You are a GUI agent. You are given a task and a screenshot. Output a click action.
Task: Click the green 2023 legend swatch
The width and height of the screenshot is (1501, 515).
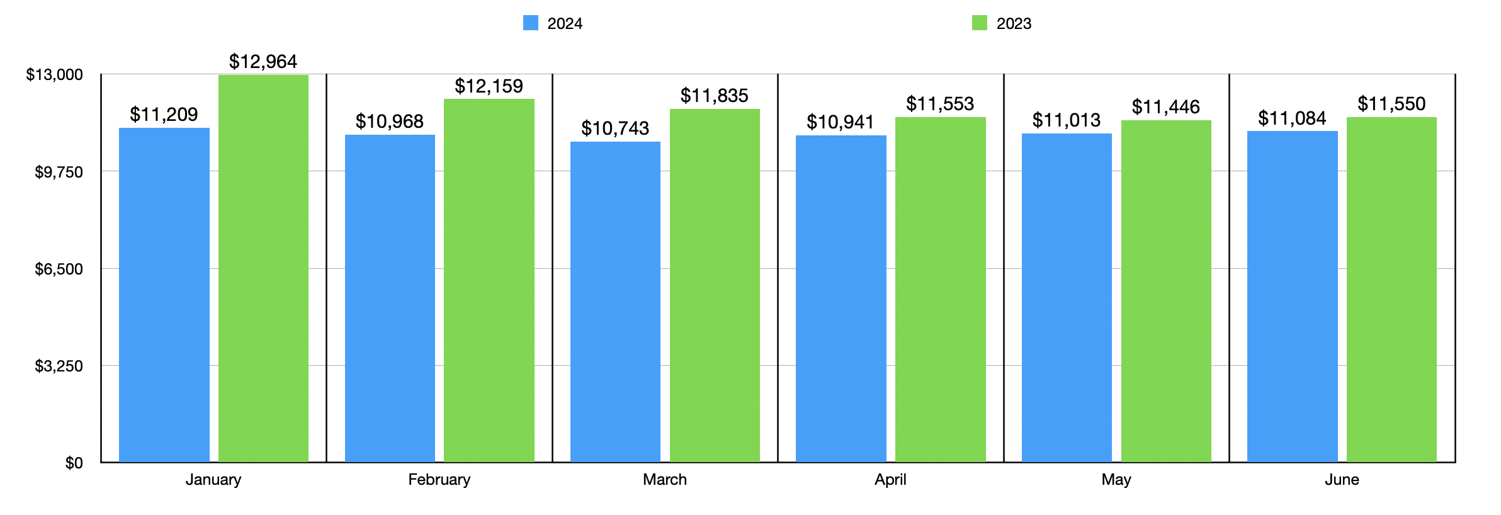pyautogui.click(x=979, y=23)
